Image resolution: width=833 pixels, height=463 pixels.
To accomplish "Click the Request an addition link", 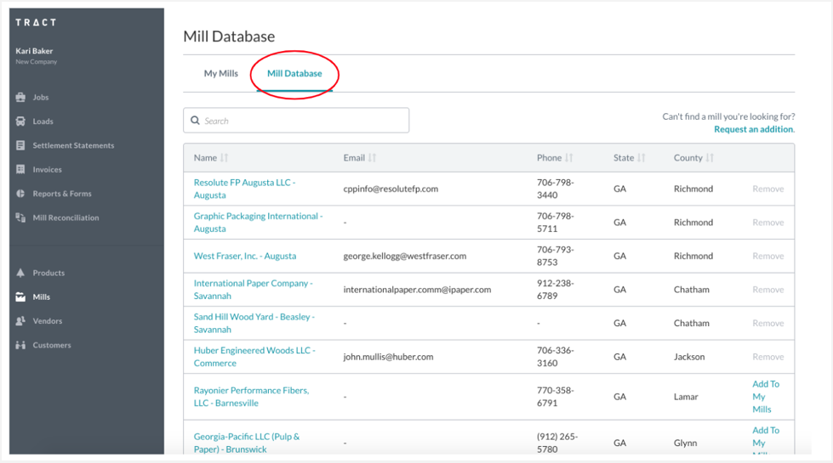I will [753, 130].
